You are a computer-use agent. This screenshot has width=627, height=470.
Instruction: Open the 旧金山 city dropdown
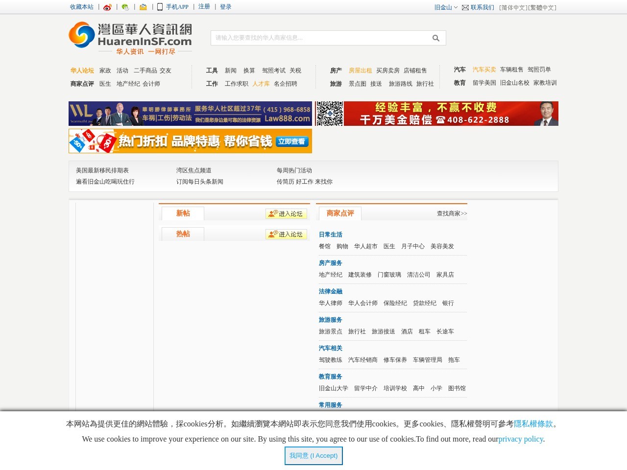click(446, 7)
